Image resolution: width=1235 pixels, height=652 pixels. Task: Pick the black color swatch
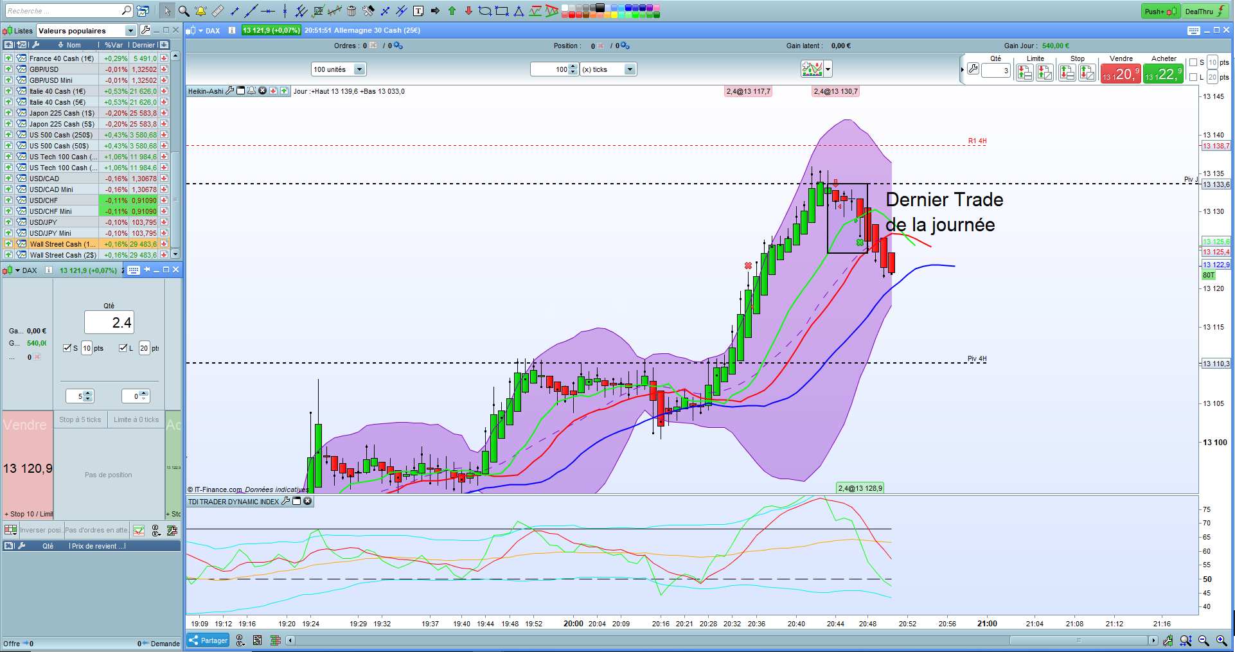click(600, 8)
